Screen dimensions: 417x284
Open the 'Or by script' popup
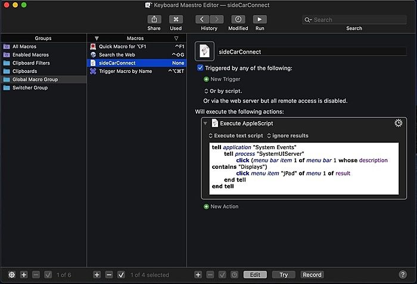coord(223,91)
